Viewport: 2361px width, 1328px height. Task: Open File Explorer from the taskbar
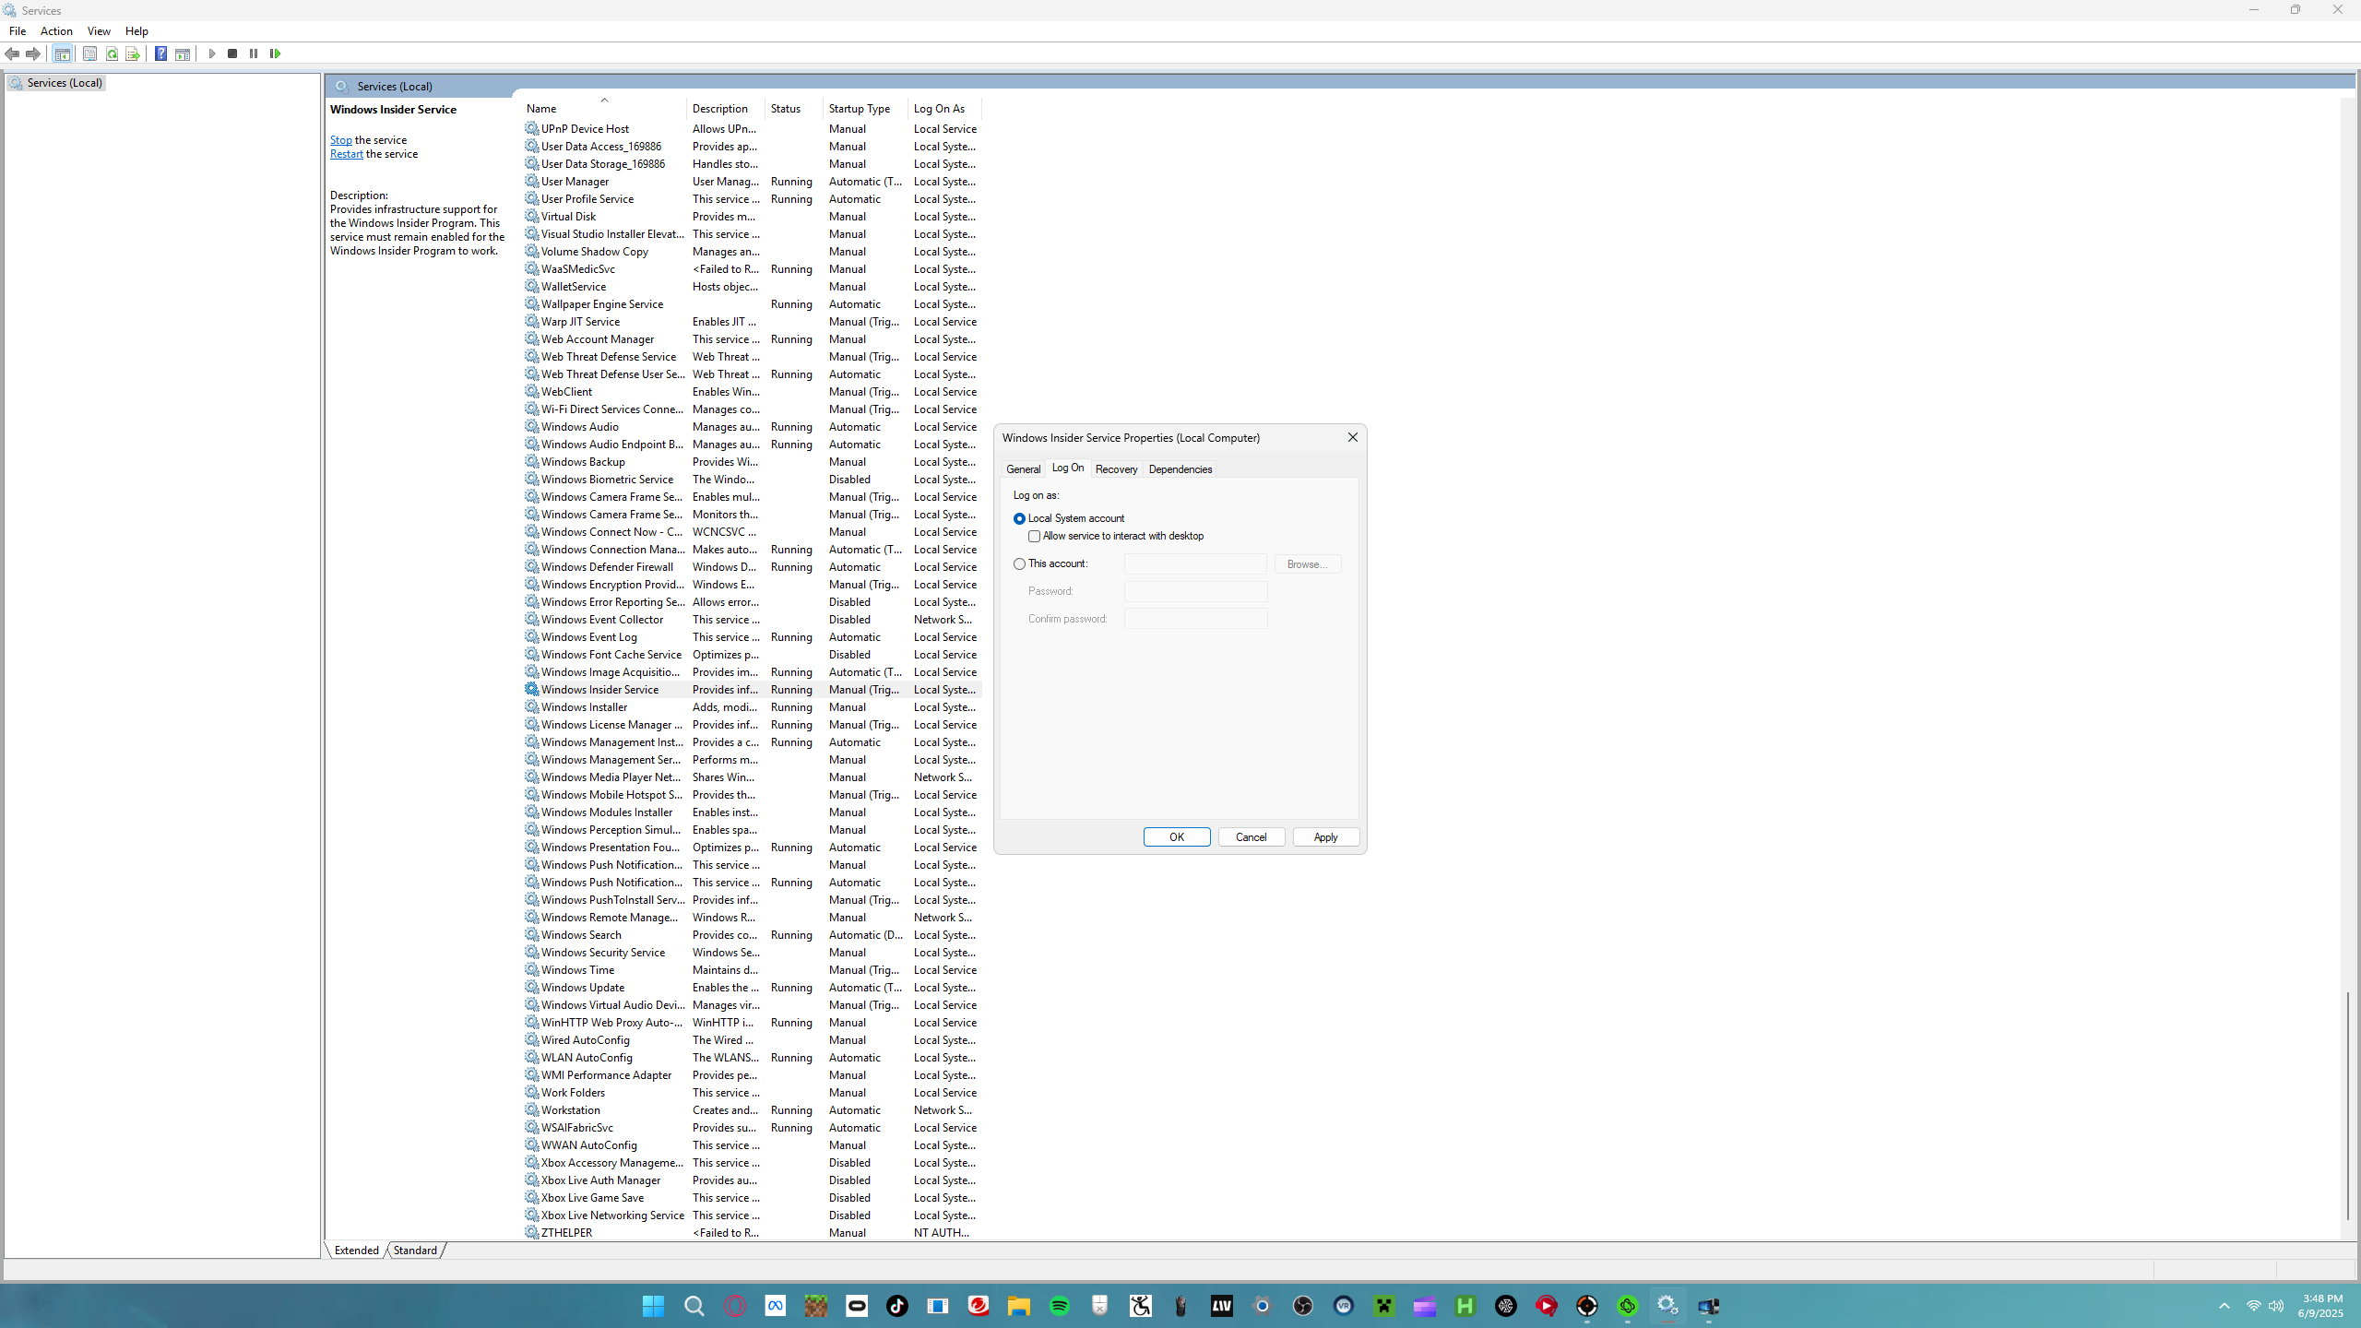(1018, 1306)
